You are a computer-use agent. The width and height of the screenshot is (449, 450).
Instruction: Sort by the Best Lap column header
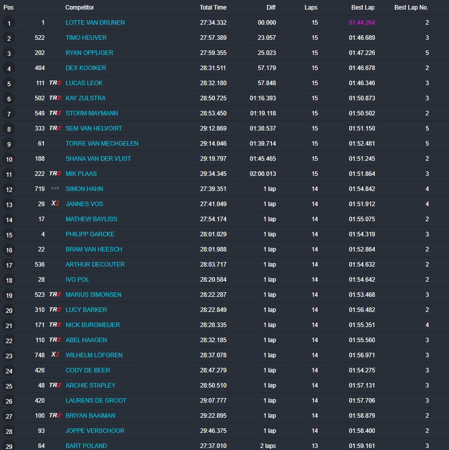pos(363,8)
